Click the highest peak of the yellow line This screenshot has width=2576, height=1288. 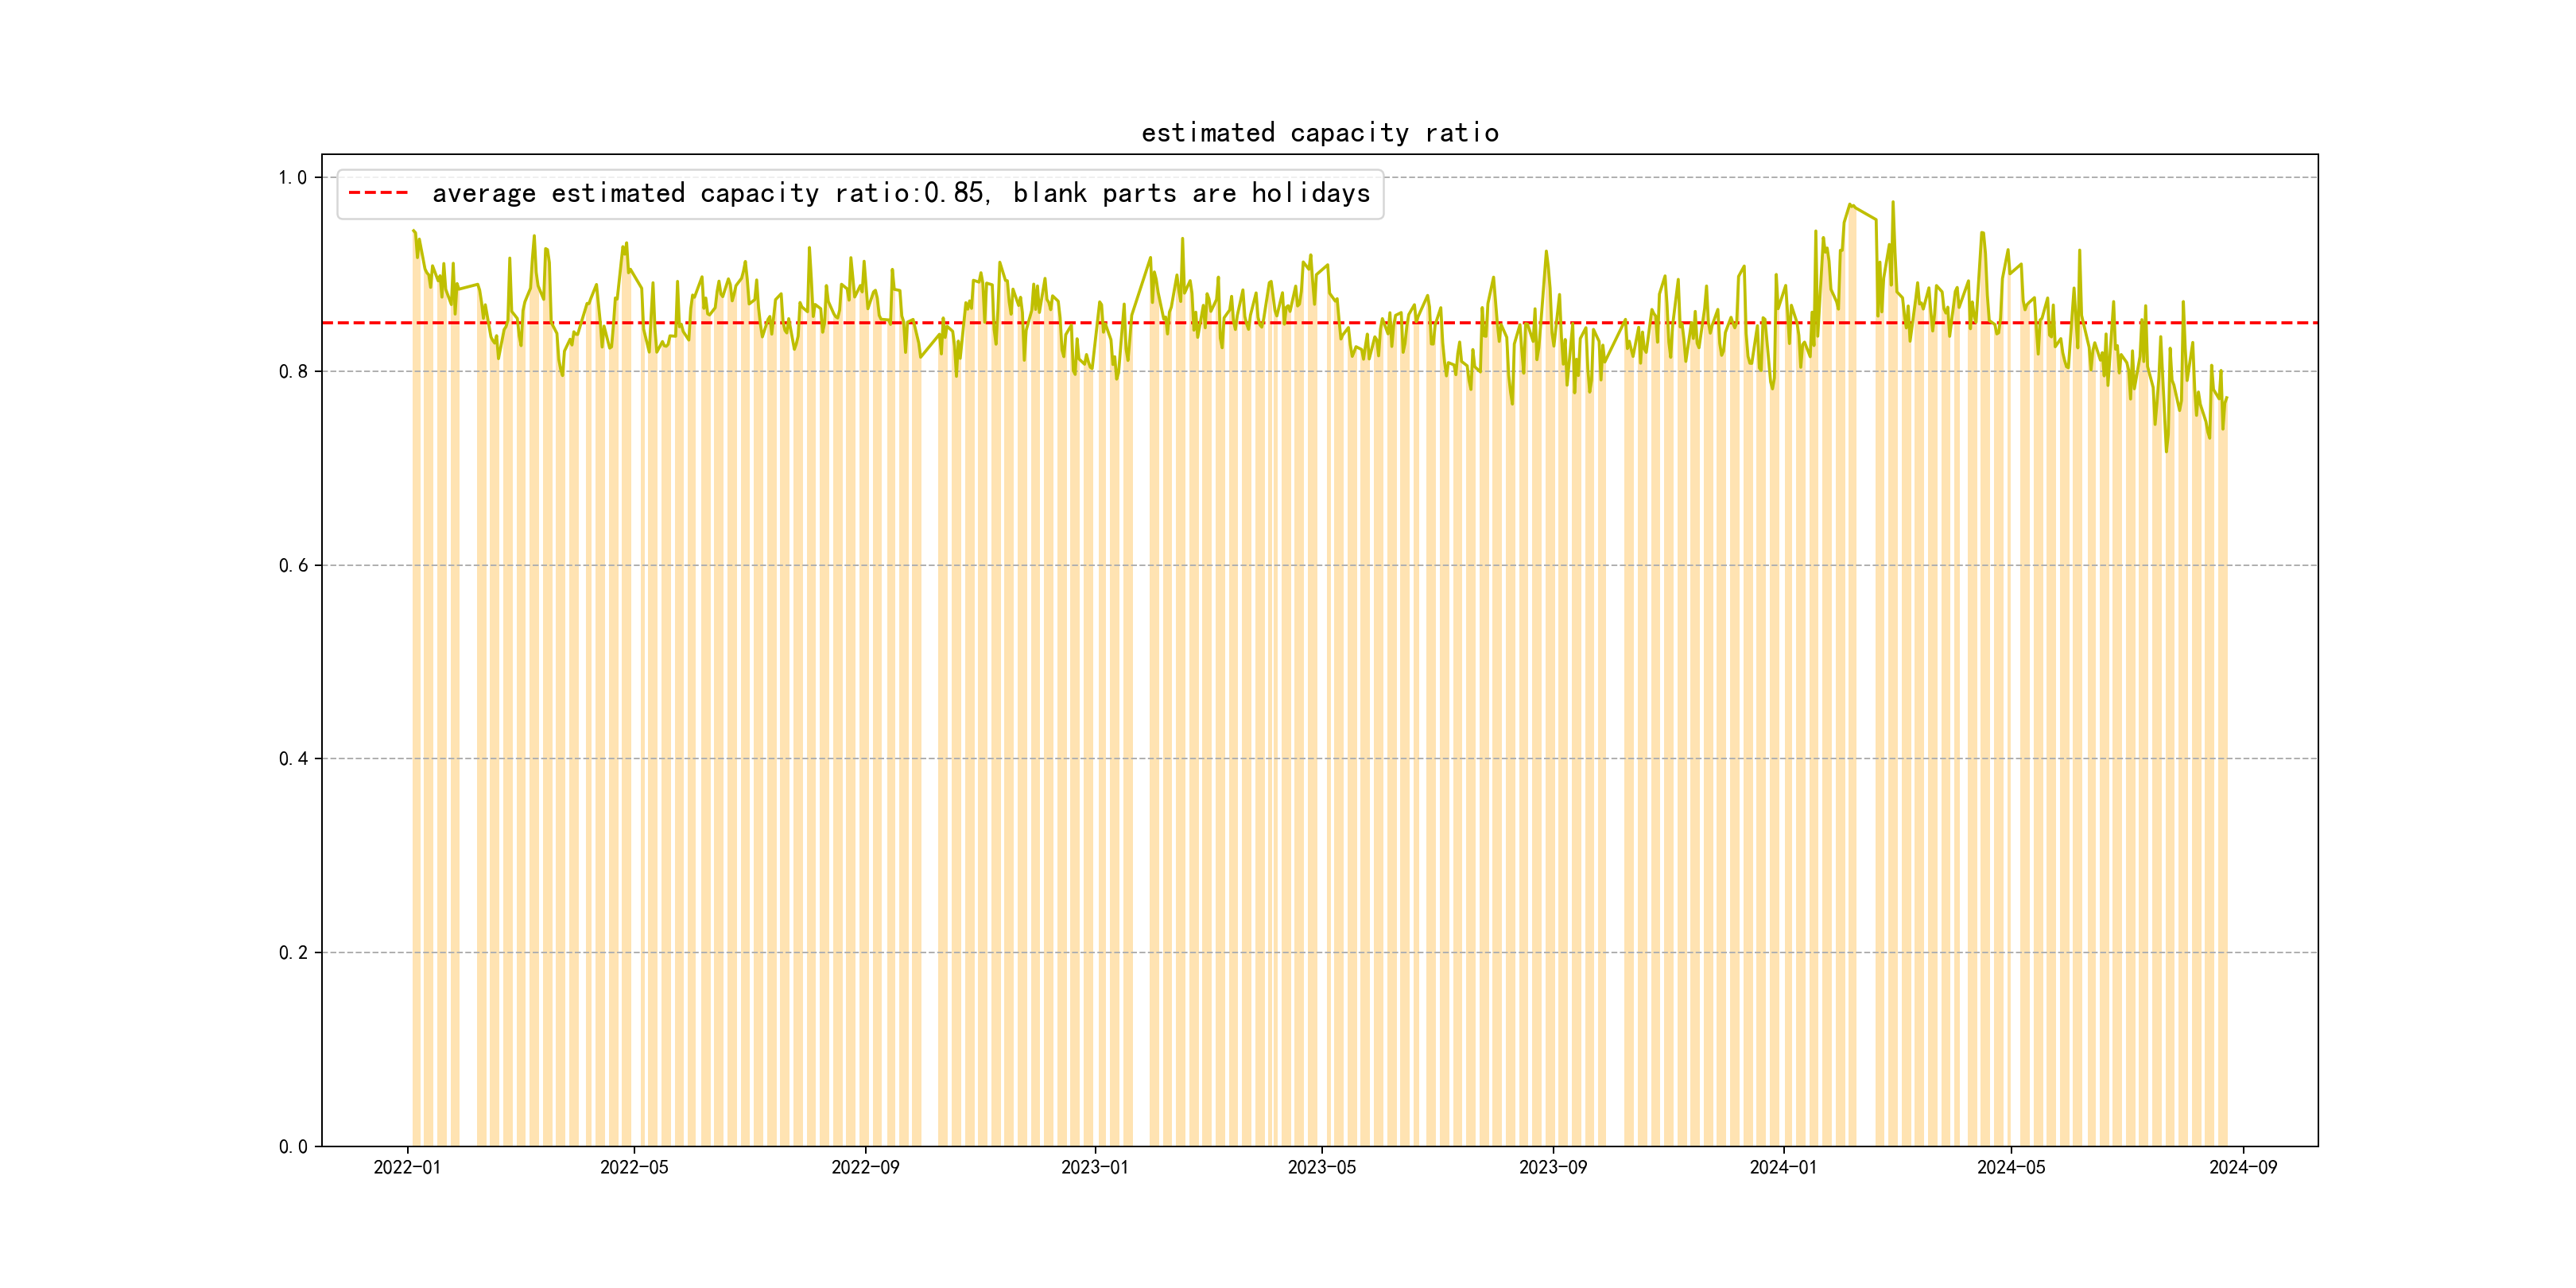pyautogui.click(x=1892, y=202)
